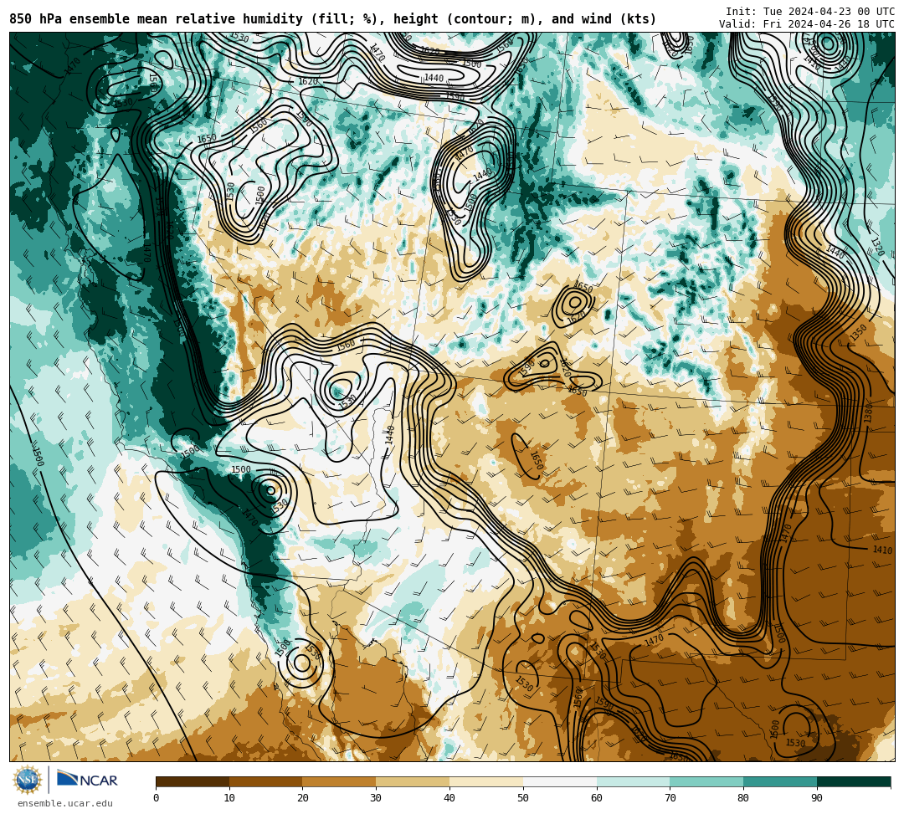Click the colorbar tick label 70
Screen dimensions: 904x814
click(670, 798)
